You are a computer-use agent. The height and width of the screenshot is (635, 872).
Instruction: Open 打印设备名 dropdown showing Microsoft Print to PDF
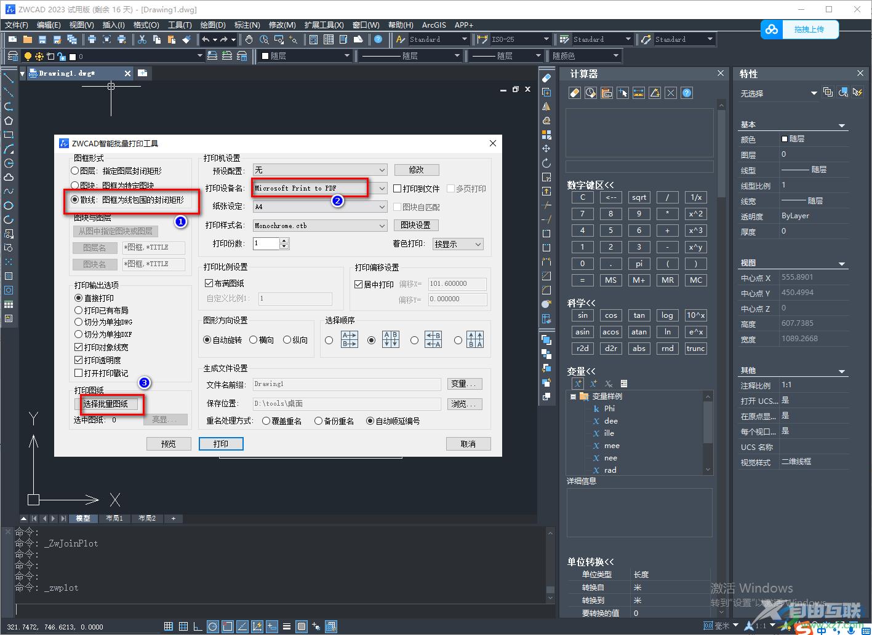(320, 188)
